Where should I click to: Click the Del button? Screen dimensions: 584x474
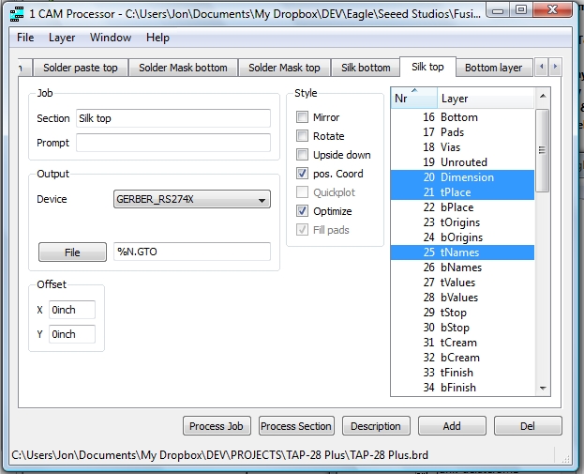point(528,426)
